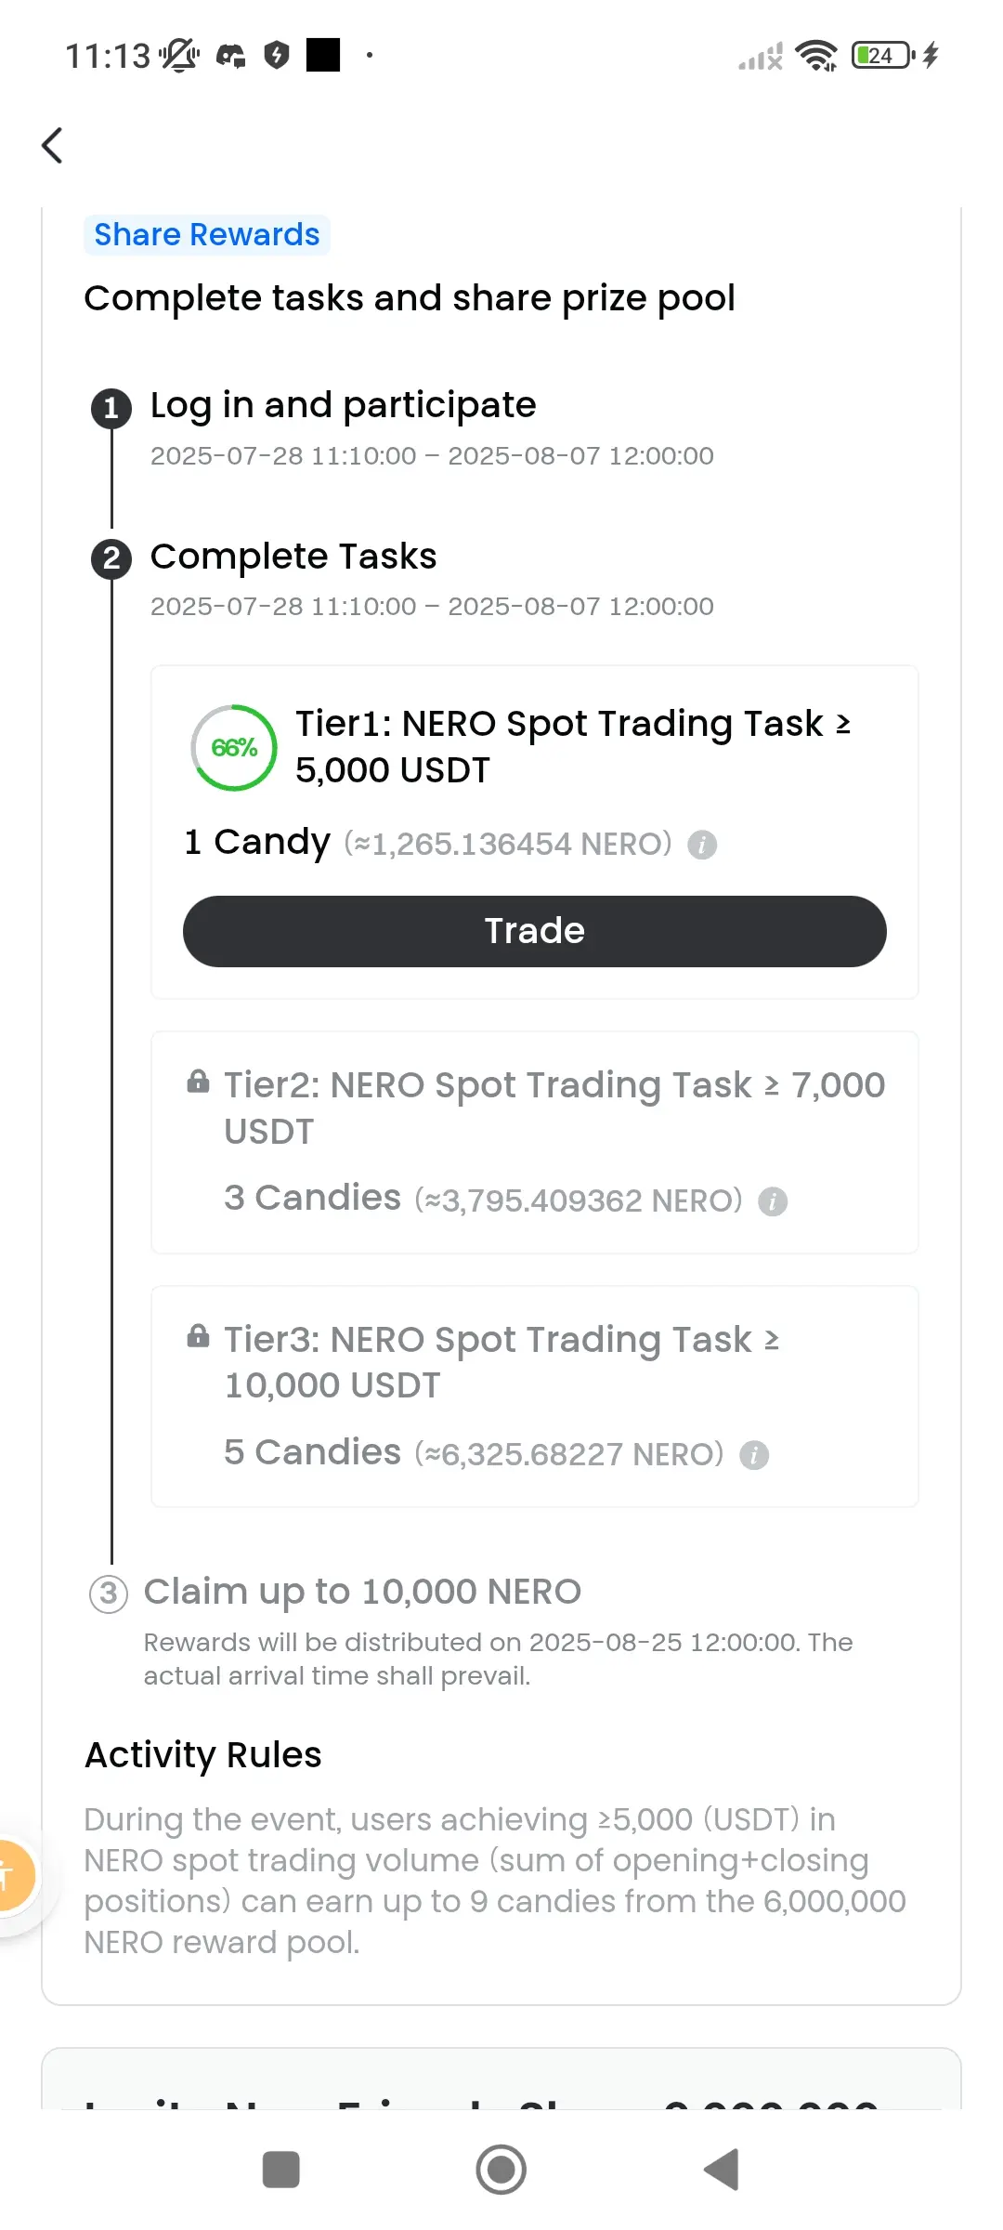Image resolution: width=1003 pixels, height=2230 pixels.
Task: Open info icon beside 3 Candies reward
Action: tap(773, 1201)
